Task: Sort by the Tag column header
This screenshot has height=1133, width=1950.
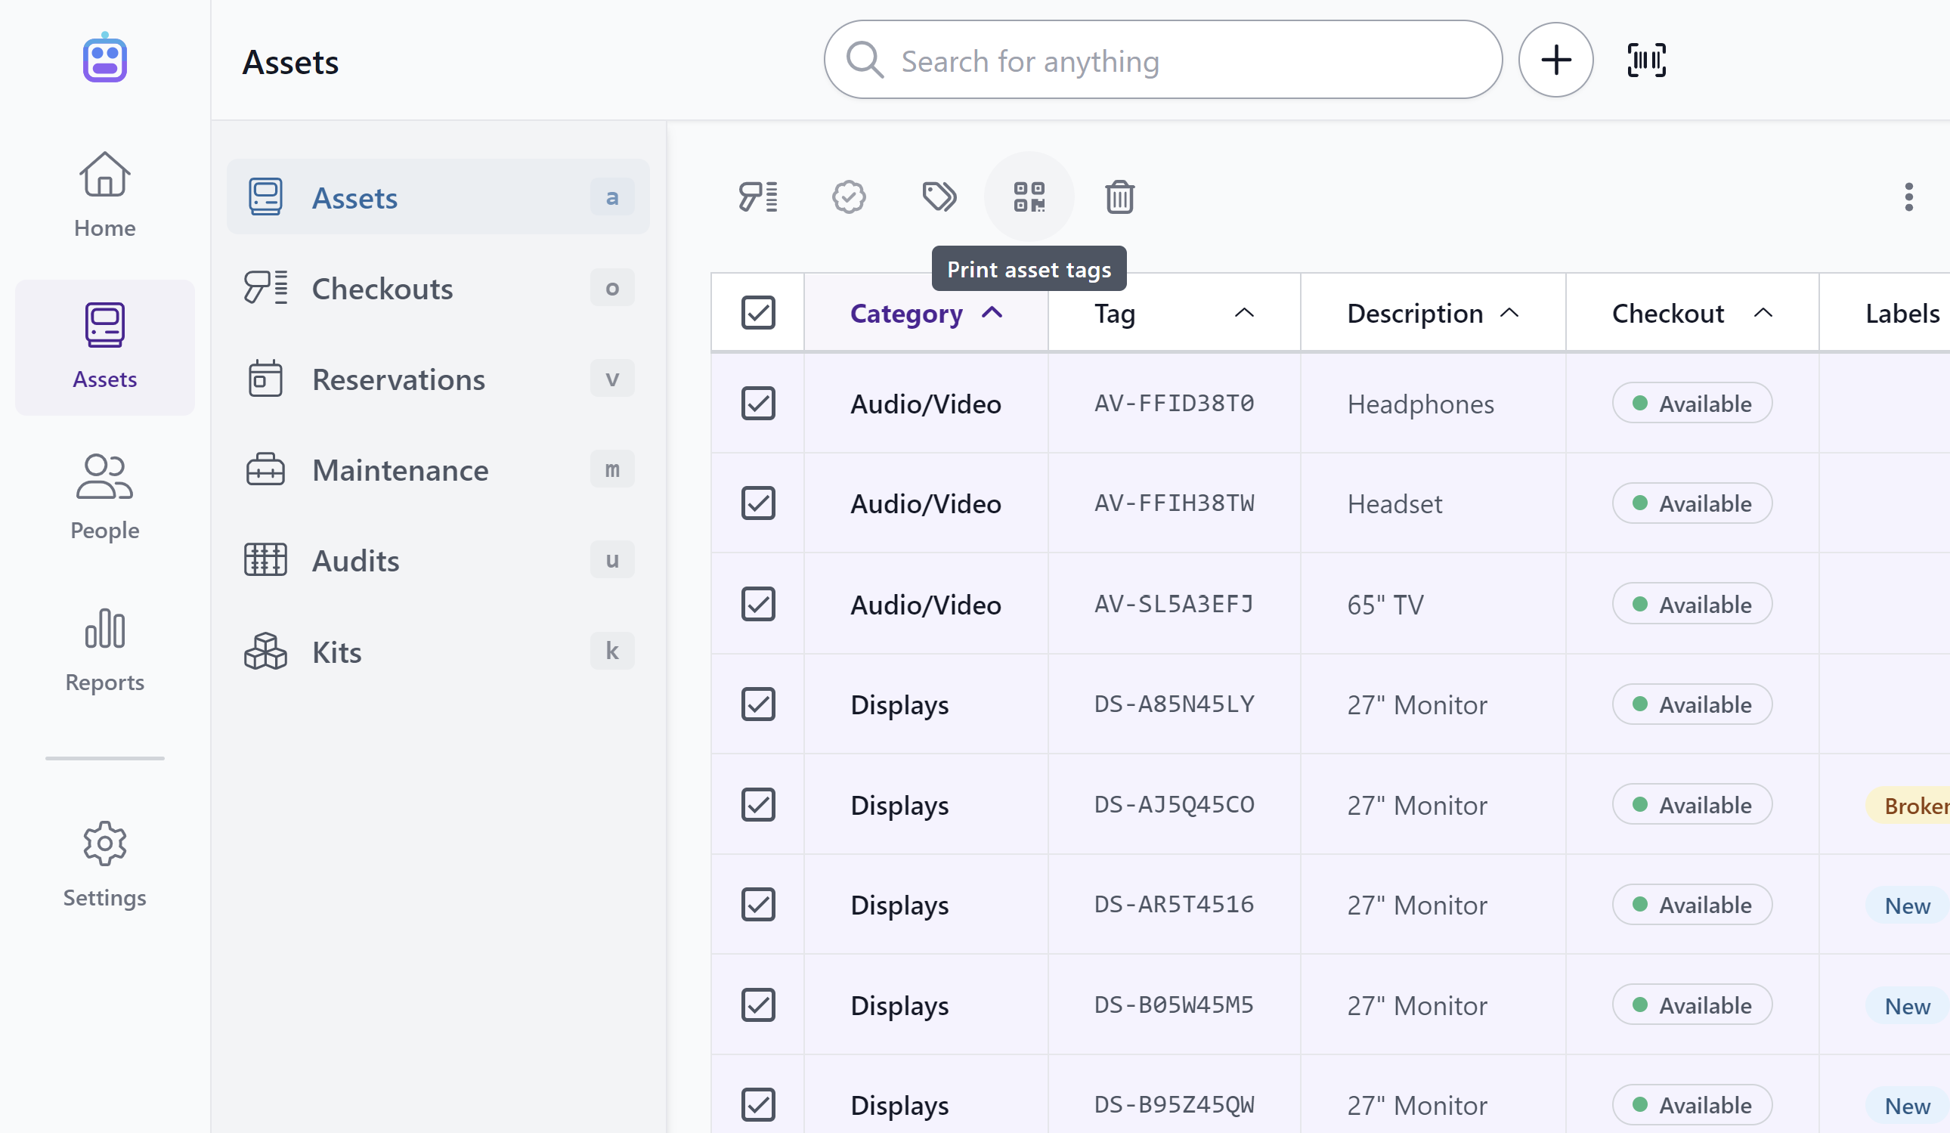Action: coord(1174,313)
